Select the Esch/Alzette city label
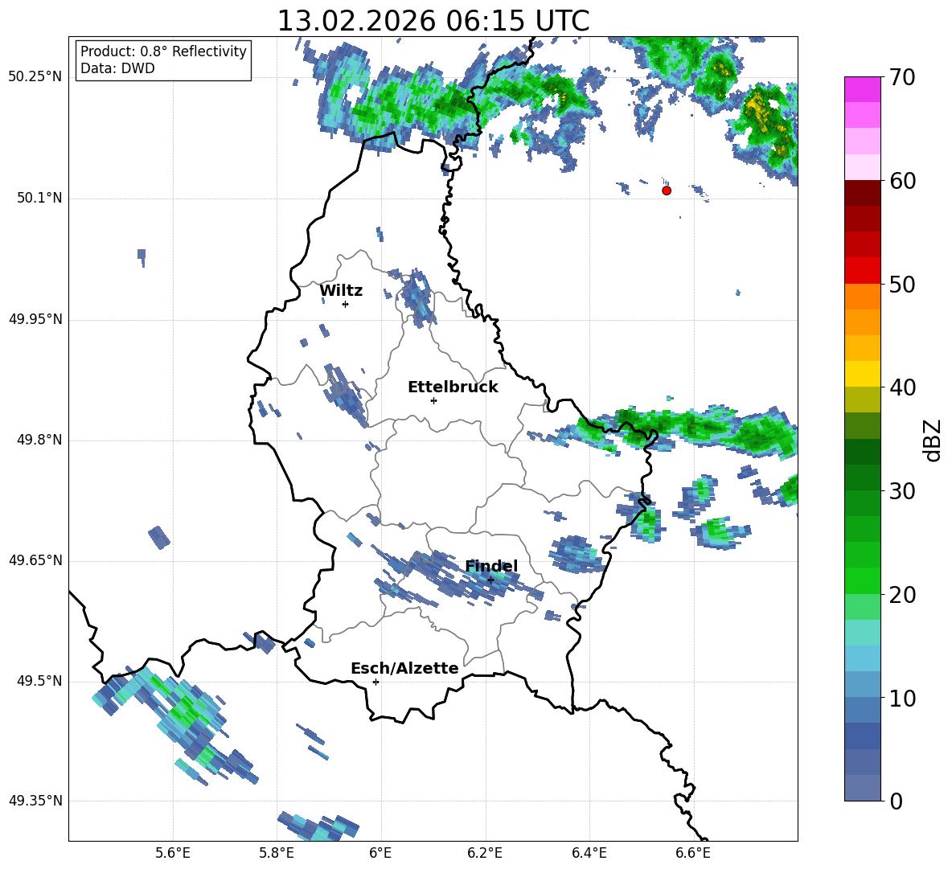 point(404,668)
